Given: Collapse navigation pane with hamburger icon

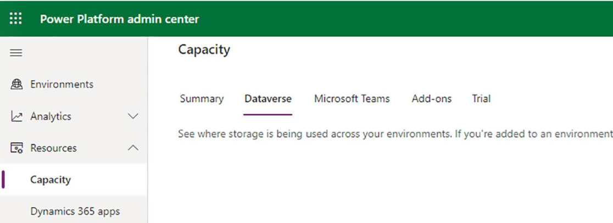Looking at the screenshot, I should tap(15, 53).
